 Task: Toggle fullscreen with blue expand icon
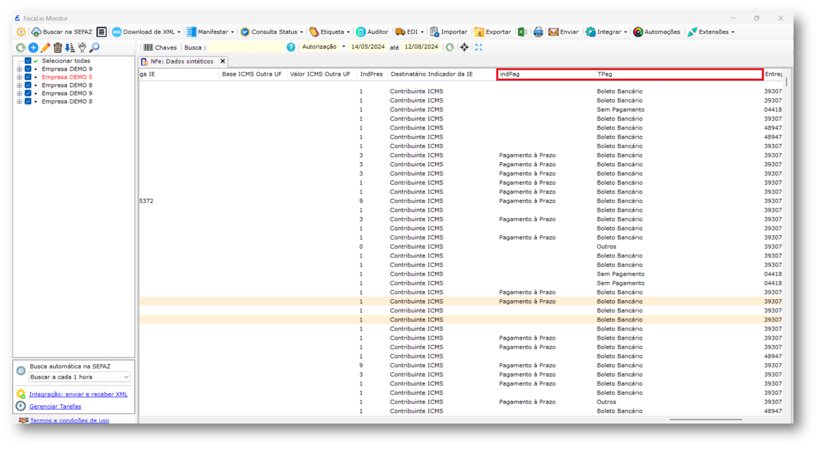[479, 47]
